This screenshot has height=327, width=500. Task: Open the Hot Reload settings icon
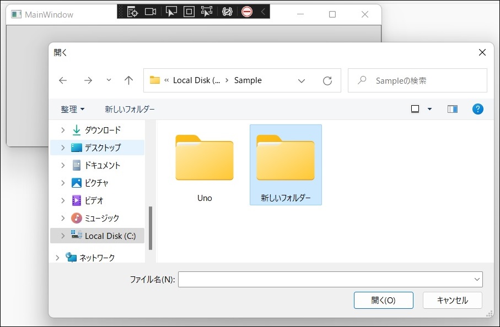click(227, 11)
